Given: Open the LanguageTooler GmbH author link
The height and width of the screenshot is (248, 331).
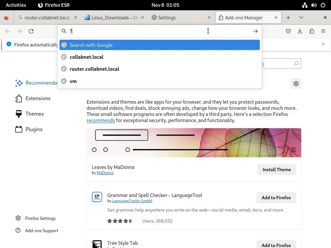Looking at the screenshot, I should tap(132, 201).
